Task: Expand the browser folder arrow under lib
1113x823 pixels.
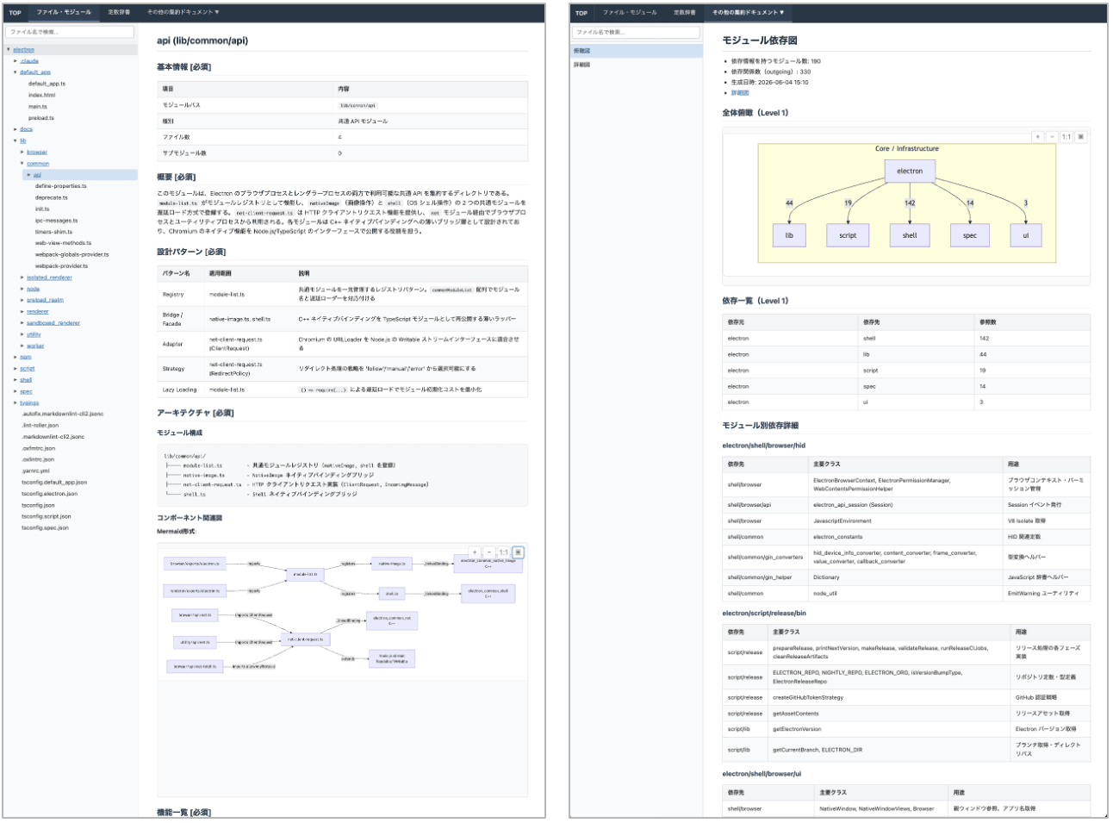Action: click(22, 153)
